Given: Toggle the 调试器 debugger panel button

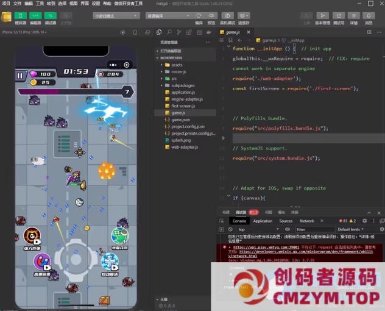Looking at the screenshot, I should [x=51, y=16].
